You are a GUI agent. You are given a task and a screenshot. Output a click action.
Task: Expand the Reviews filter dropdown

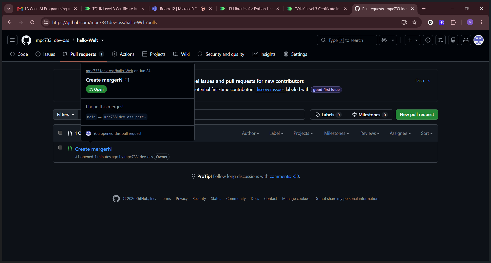(x=370, y=133)
